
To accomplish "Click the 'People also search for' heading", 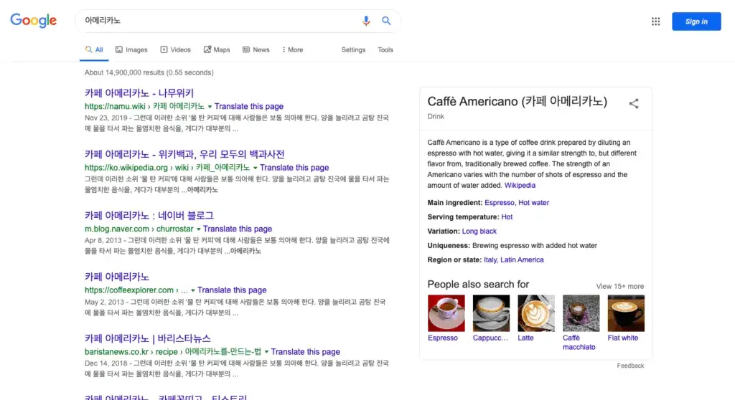I will 478,285.
